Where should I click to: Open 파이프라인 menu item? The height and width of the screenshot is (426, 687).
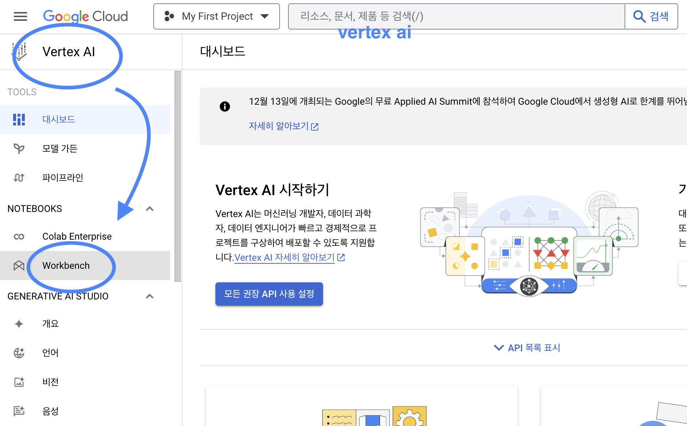tap(85, 178)
